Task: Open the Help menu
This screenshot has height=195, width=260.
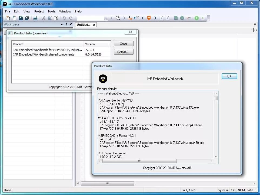Action: coord(78,11)
